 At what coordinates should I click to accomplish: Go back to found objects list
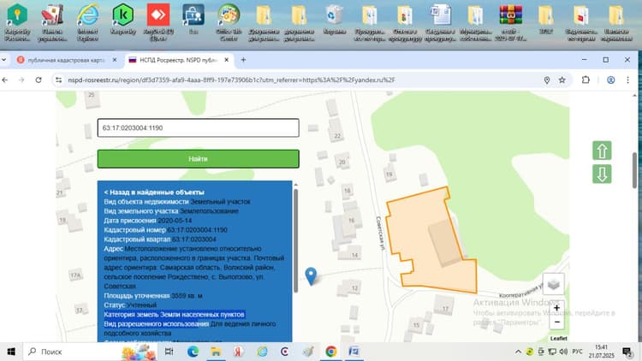[x=154, y=192]
